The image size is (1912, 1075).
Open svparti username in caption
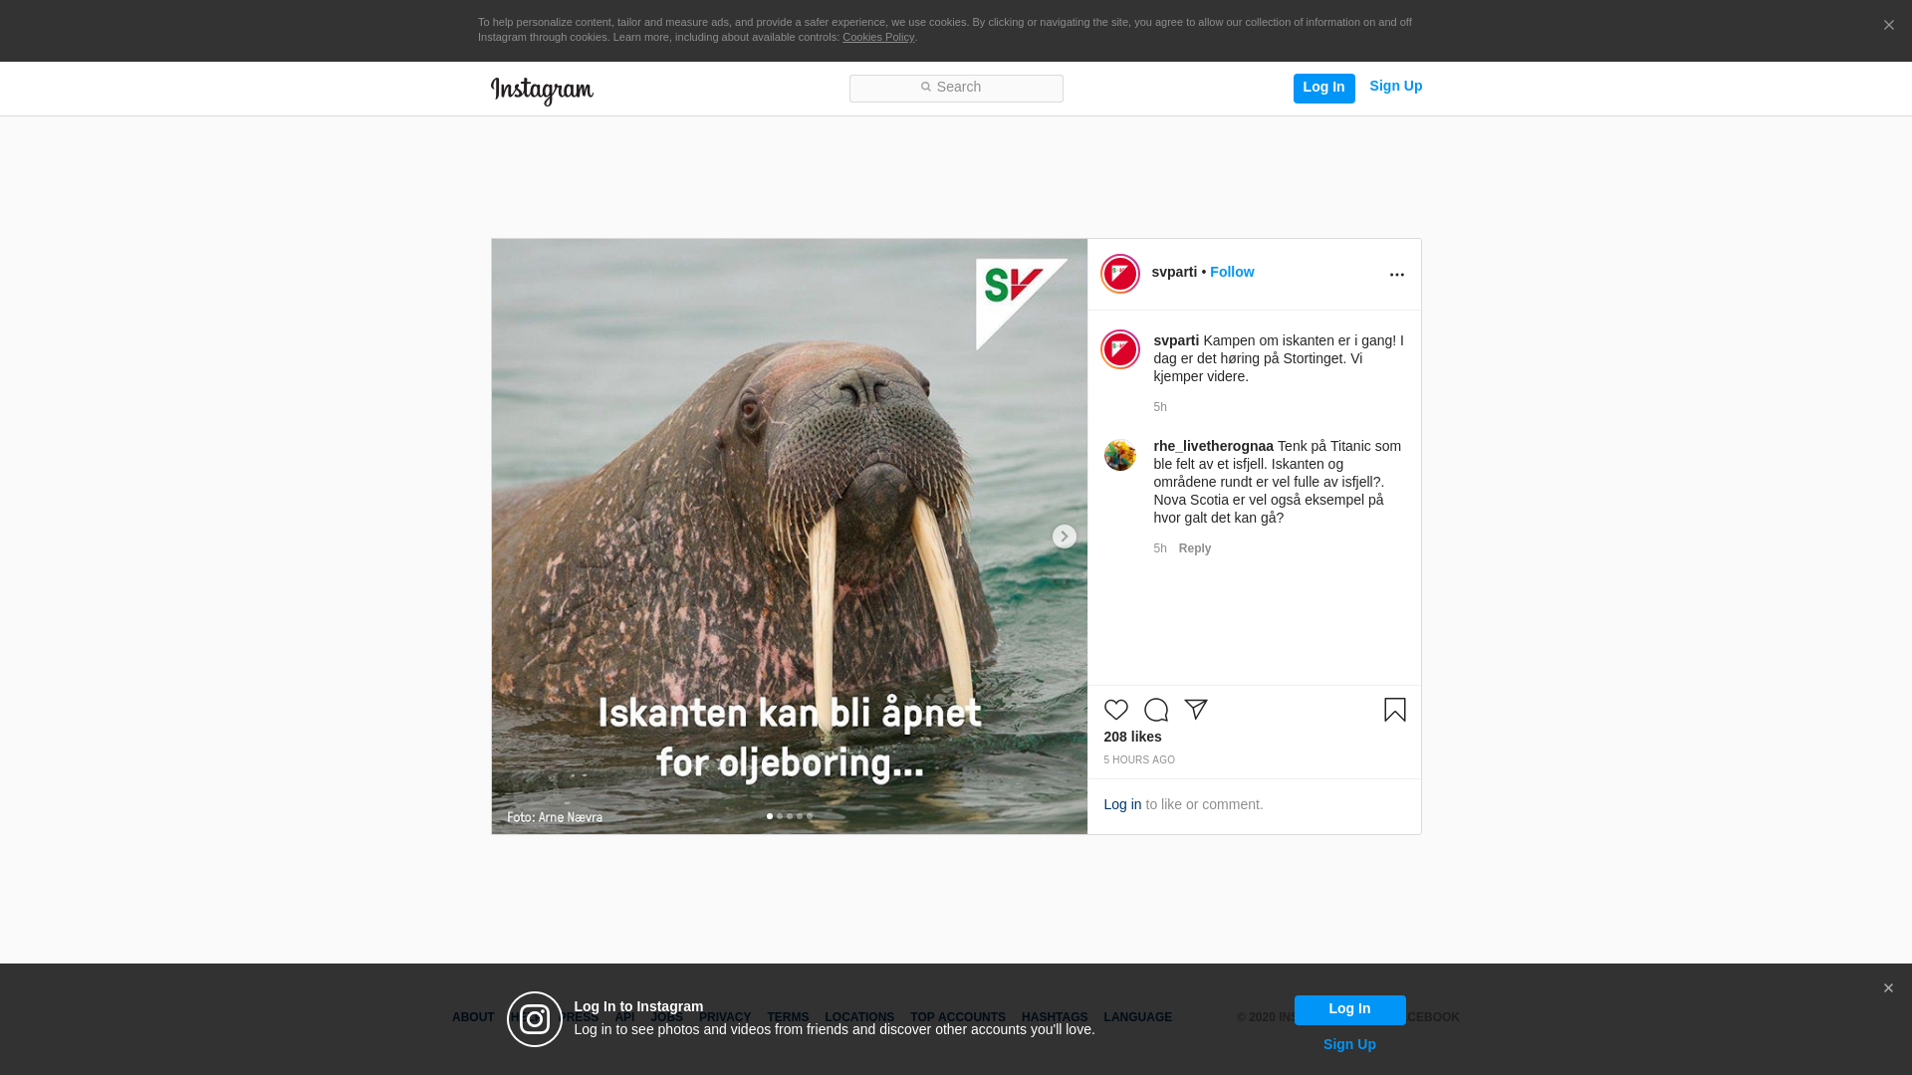coord(1176,340)
